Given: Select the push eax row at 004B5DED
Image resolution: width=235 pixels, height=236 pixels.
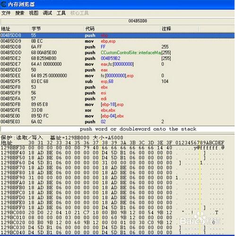Looking at the screenshot, I should (x=117, y=70).
